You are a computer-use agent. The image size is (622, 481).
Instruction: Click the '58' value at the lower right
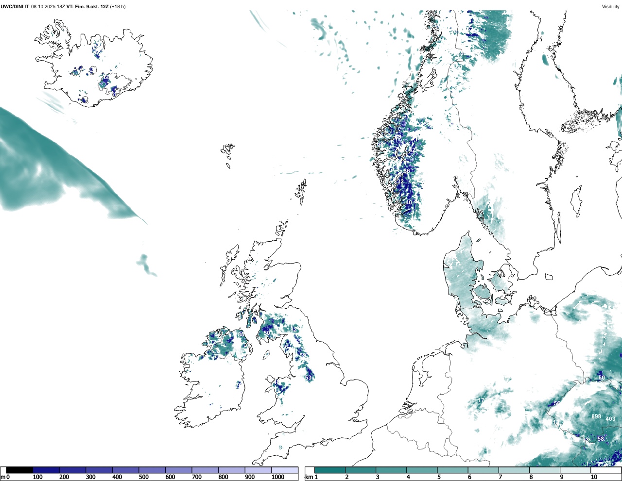point(601,439)
